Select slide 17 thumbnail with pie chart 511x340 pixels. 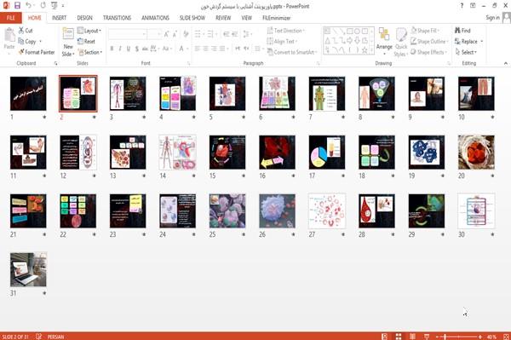pyautogui.click(x=327, y=153)
